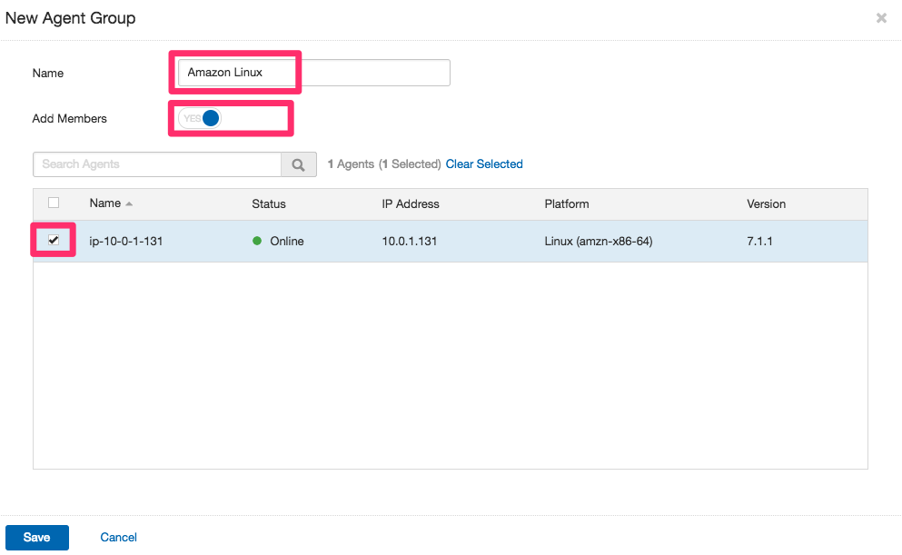Cancel creating the agent group

[118, 537]
